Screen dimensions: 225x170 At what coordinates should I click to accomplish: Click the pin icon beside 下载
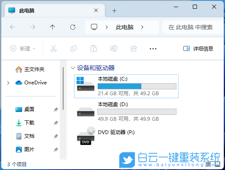(x=56, y=123)
